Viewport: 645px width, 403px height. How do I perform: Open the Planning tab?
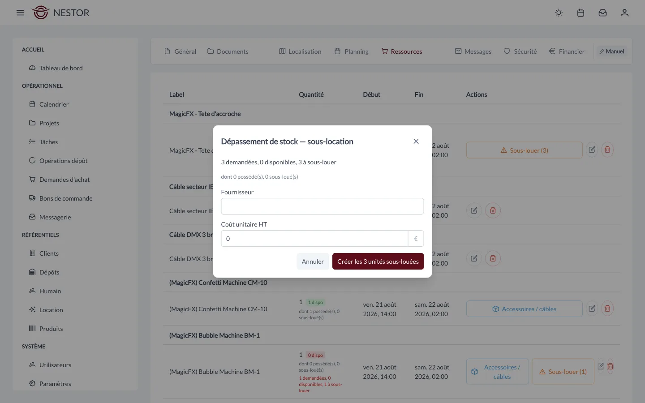(x=352, y=51)
